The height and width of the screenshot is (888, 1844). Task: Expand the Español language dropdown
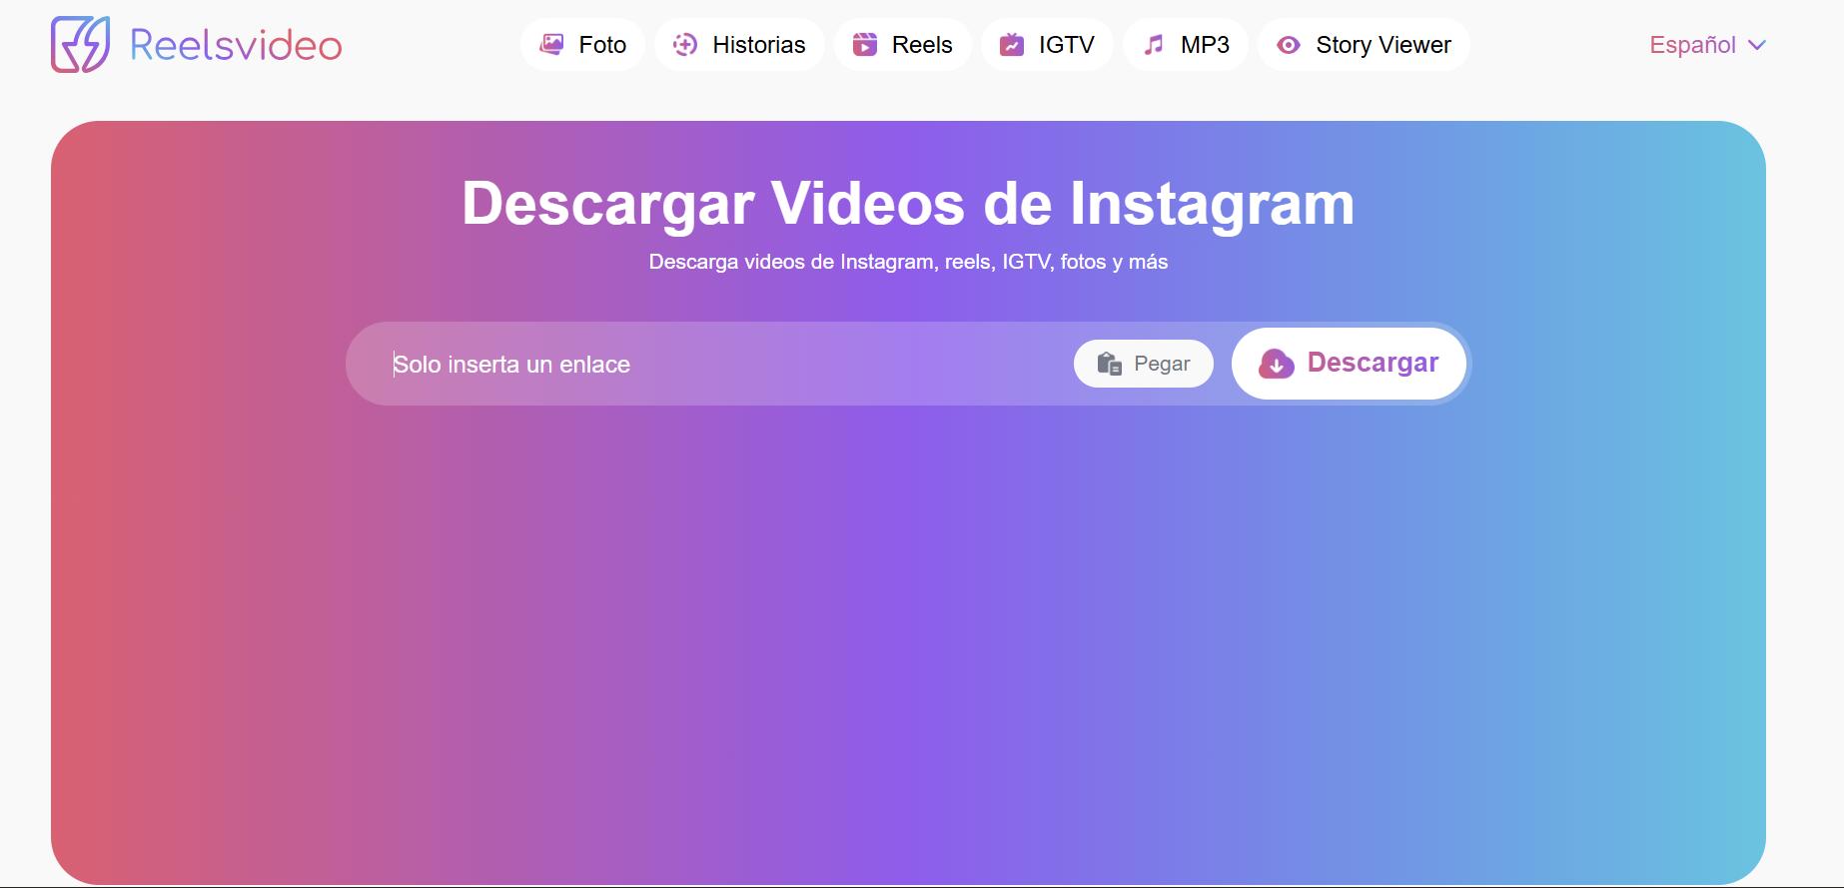pyautogui.click(x=1708, y=45)
